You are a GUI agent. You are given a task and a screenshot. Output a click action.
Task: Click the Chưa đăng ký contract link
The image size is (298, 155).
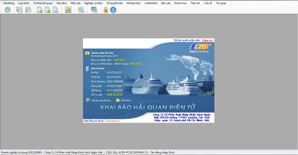point(112,121)
